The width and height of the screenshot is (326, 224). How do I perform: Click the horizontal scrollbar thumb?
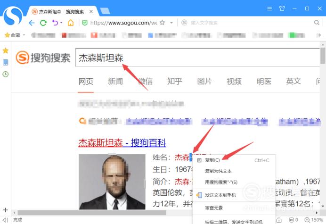(x=92, y=213)
